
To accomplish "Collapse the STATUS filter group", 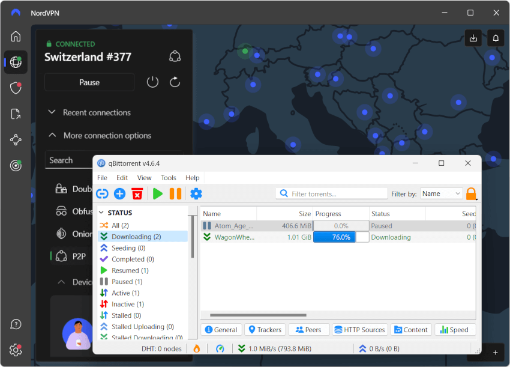I will click(x=101, y=213).
